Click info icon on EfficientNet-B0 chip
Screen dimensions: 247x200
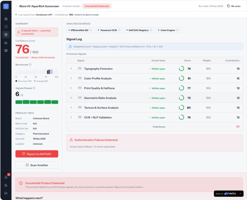[x=91, y=30]
